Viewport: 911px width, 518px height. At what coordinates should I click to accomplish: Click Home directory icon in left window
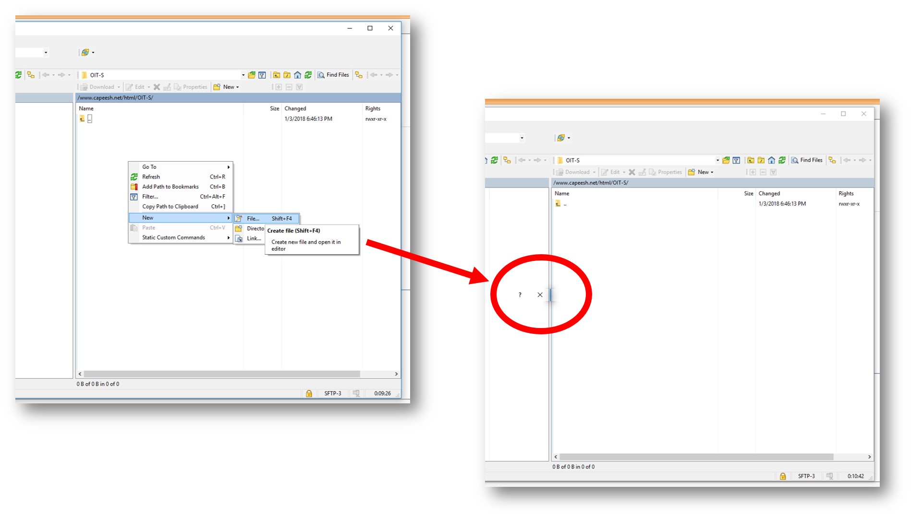tap(298, 75)
